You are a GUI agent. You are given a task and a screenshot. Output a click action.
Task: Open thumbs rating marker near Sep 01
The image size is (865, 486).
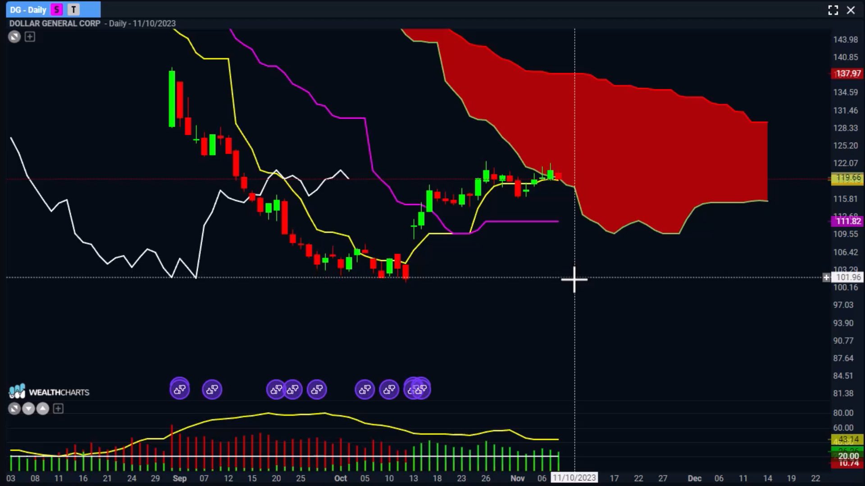(179, 389)
